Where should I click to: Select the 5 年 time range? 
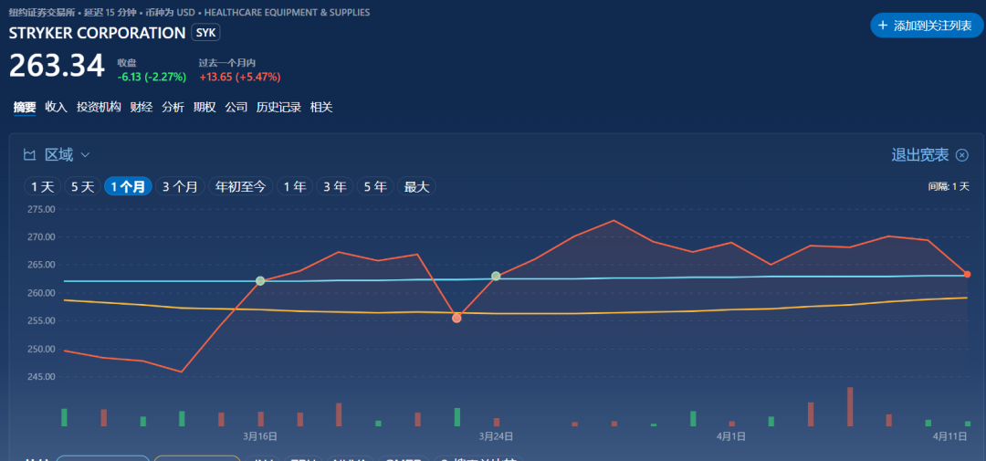coord(375,187)
